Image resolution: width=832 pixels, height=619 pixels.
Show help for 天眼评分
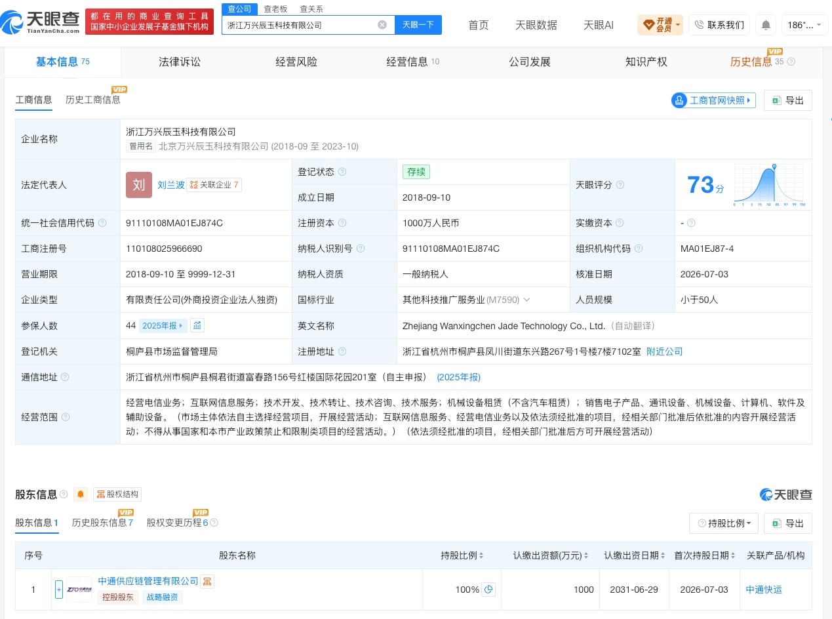coord(620,185)
